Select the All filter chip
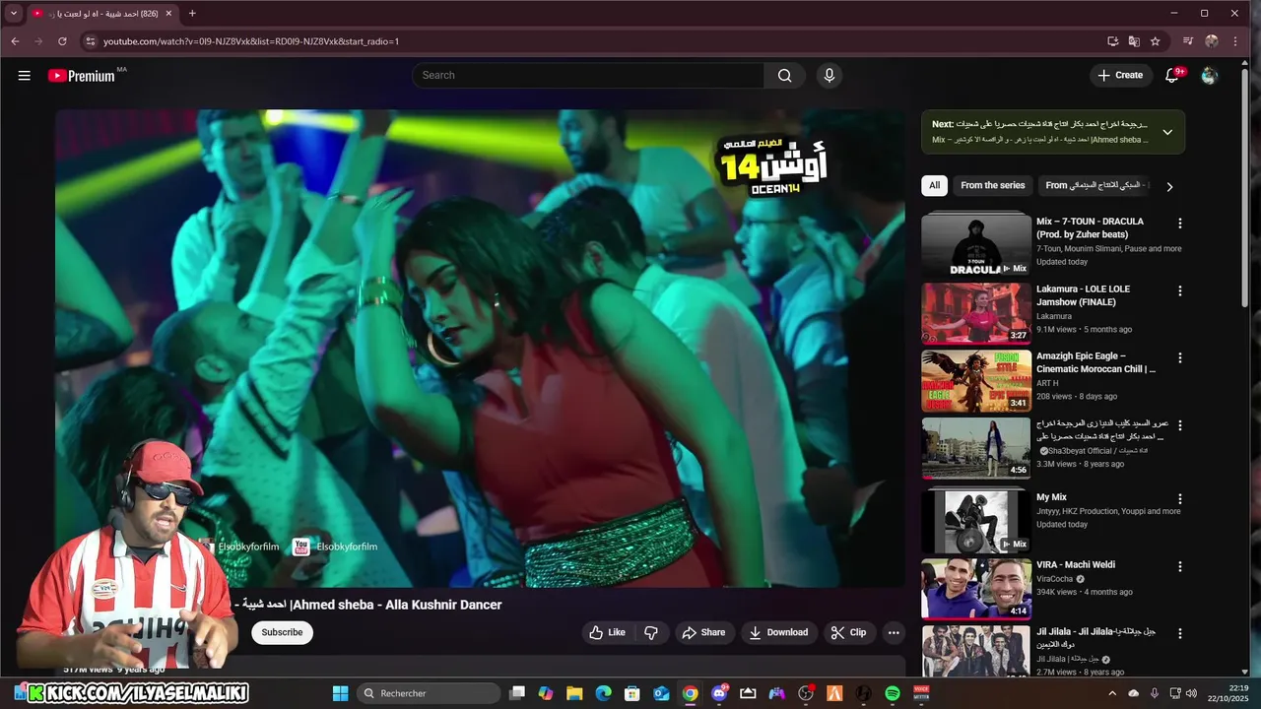Viewport: 1261px width, 709px height. click(x=934, y=185)
